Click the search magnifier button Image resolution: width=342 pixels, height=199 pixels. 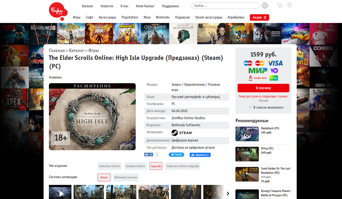265,6
